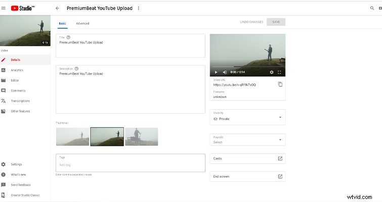Screen dimensions: 382x202
Task: Click the Analytics chart icon
Action: click(x=4, y=70)
